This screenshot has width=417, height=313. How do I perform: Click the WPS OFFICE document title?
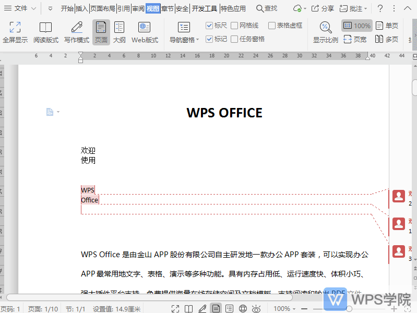(x=224, y=113)
